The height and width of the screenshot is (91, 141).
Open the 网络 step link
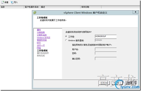click(x=39, y=48)
